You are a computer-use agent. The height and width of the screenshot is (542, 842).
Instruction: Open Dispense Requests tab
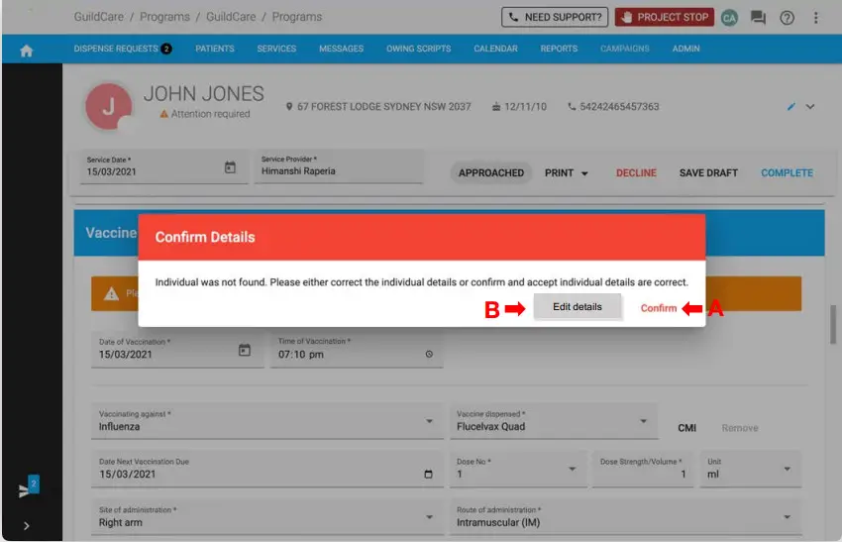123,49
